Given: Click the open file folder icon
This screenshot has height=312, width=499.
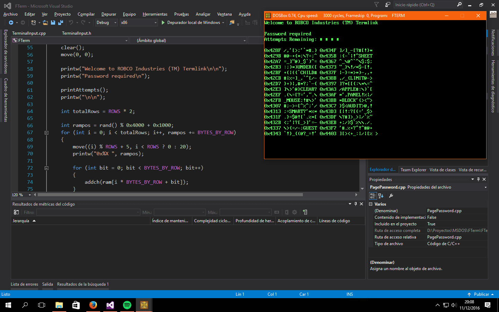Looking at the screenshot, I should (45, 23).
